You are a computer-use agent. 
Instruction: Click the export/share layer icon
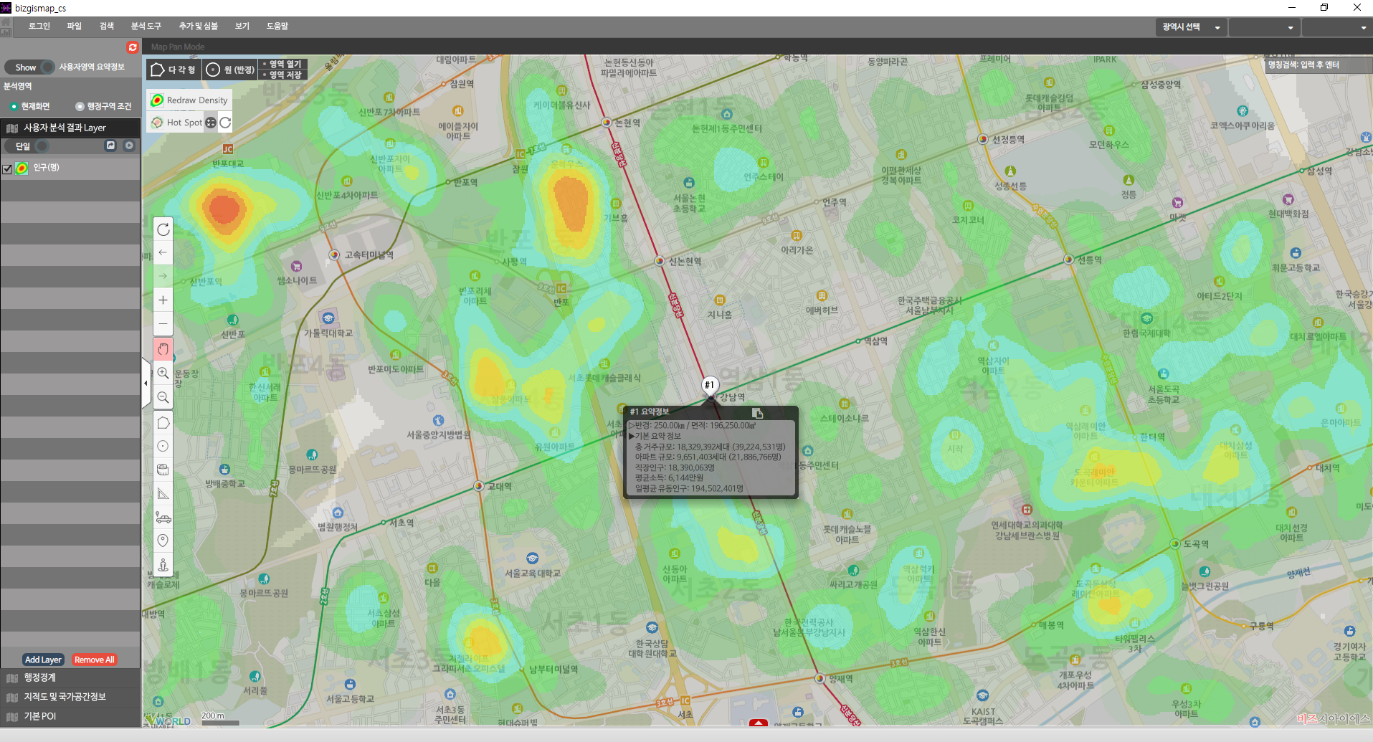pyautogui.click(x=110, y=146)
